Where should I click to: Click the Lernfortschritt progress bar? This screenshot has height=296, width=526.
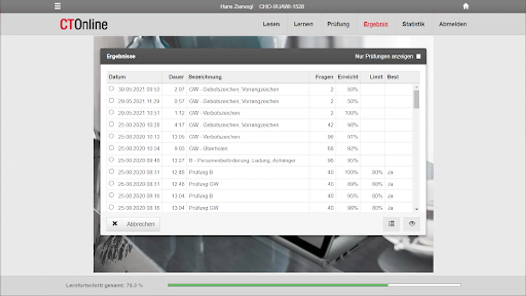(314, 285)
